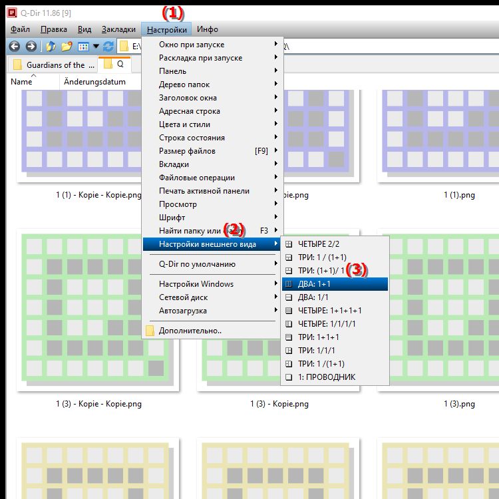Switch to the Q folder tab
This screenshot has width=499, height=499.
(115, 65)
